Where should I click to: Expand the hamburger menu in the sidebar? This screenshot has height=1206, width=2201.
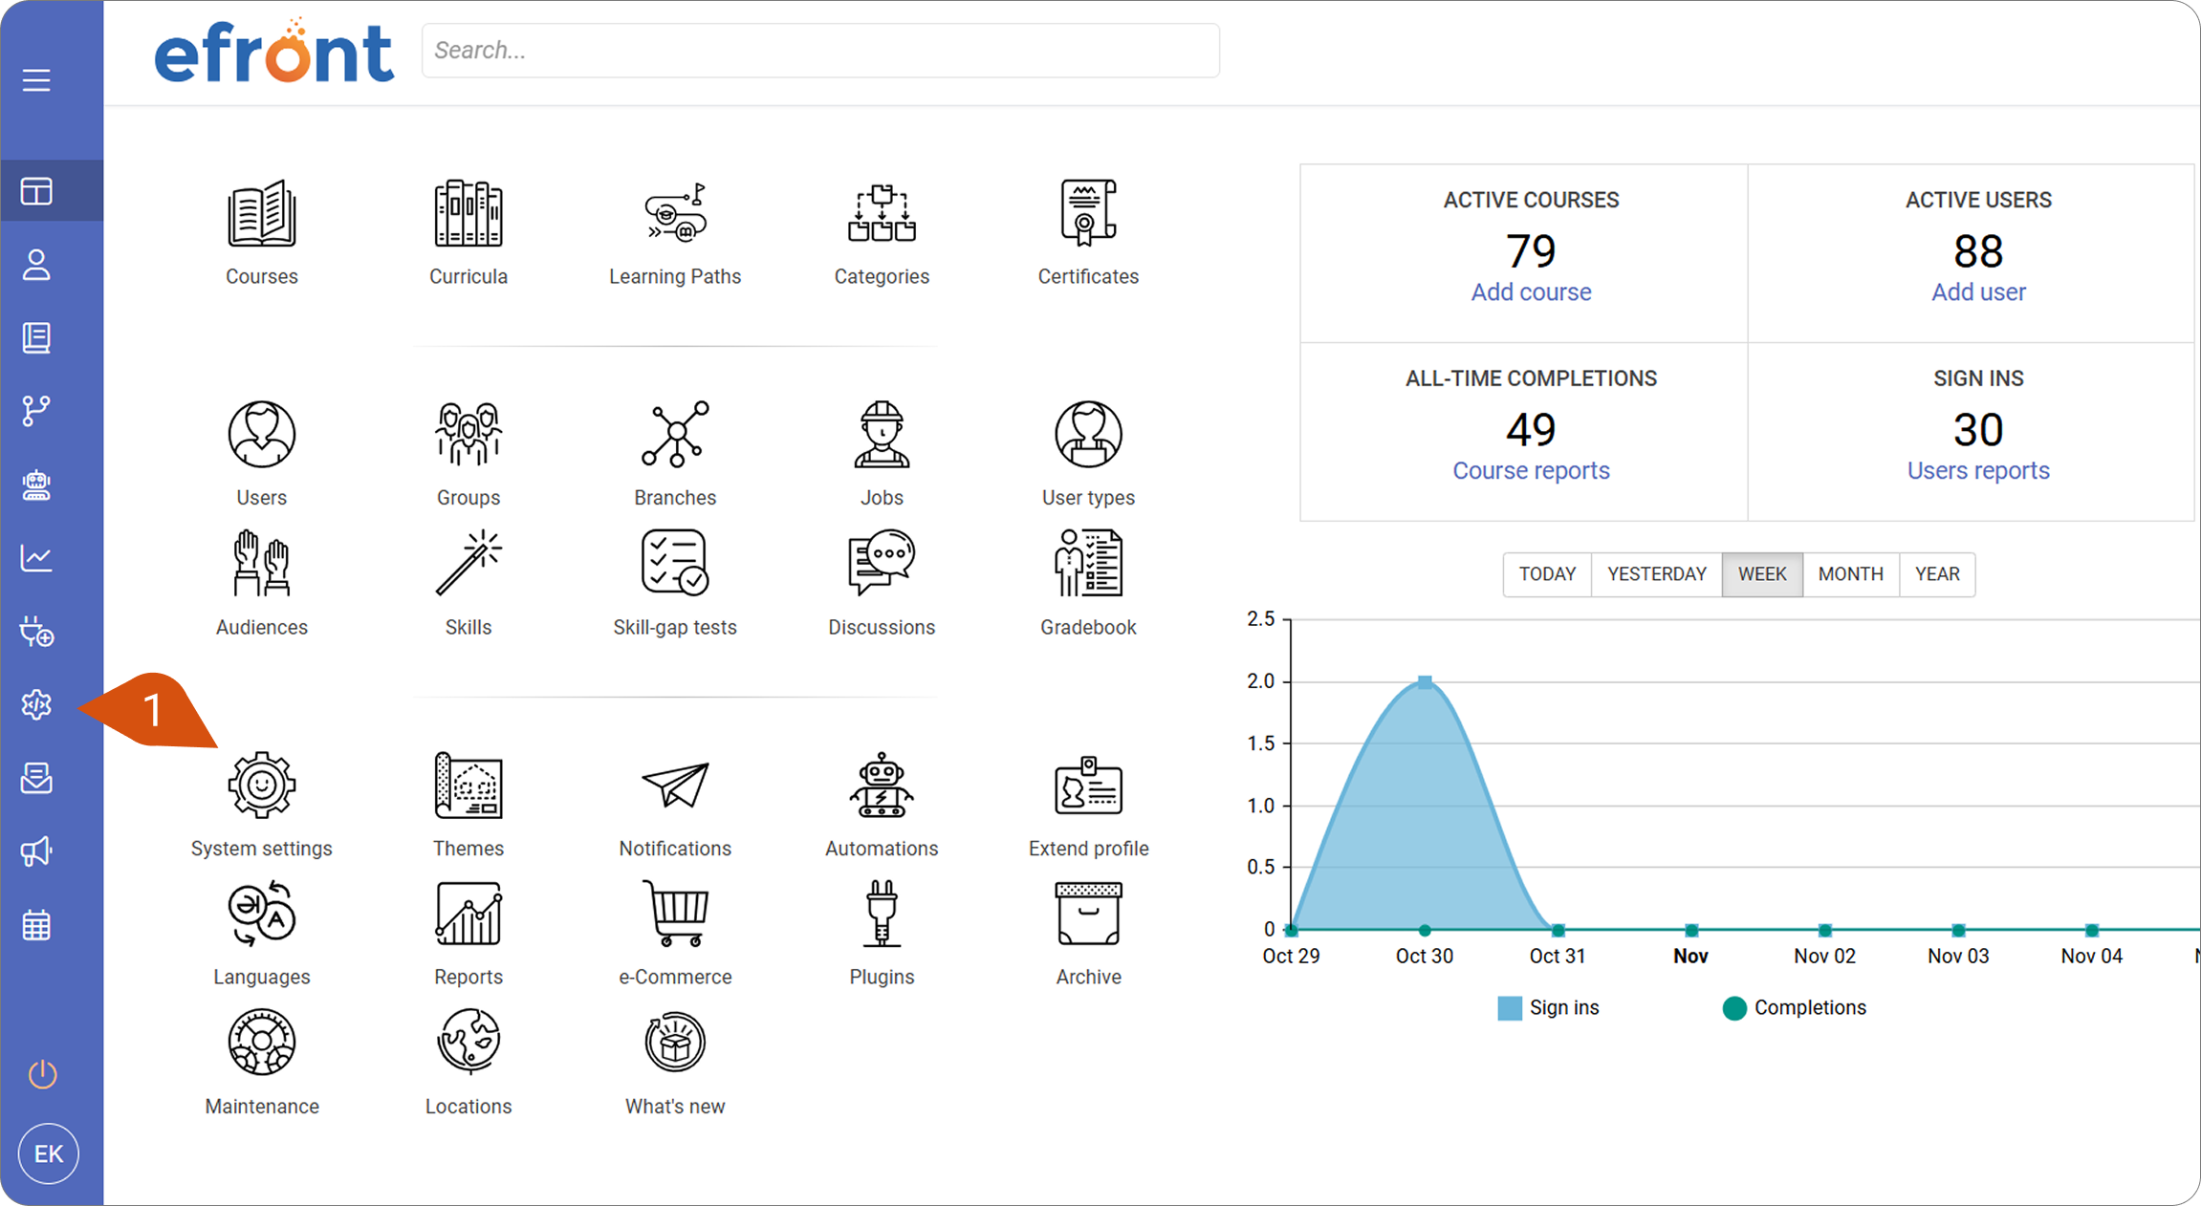click(36, 80)
